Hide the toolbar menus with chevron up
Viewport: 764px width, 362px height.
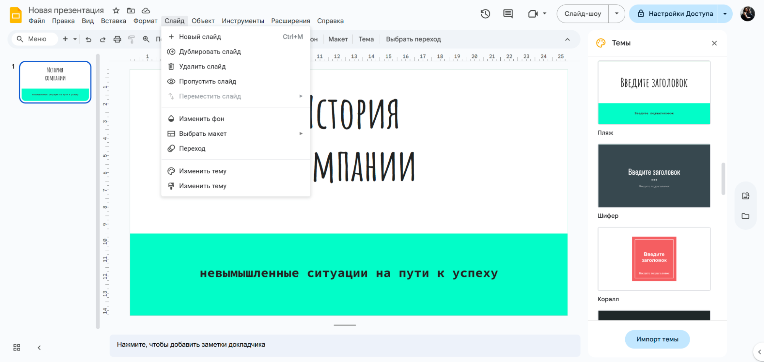point(567,39)
